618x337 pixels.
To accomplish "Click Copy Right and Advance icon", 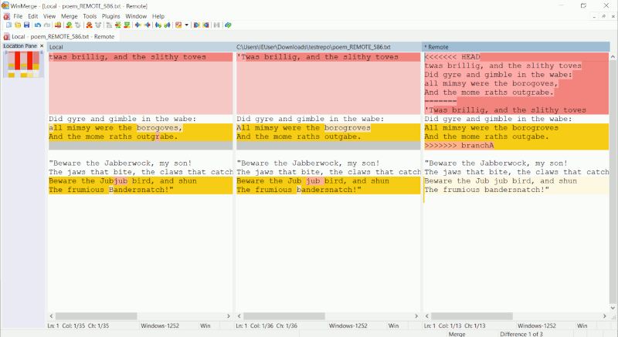I will pos(158,25).
